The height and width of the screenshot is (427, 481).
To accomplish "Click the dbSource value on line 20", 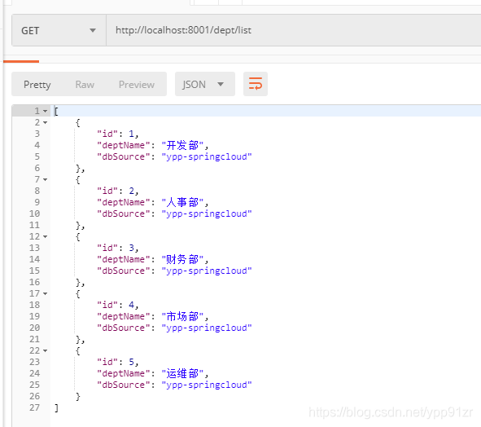I will point(207,328).
